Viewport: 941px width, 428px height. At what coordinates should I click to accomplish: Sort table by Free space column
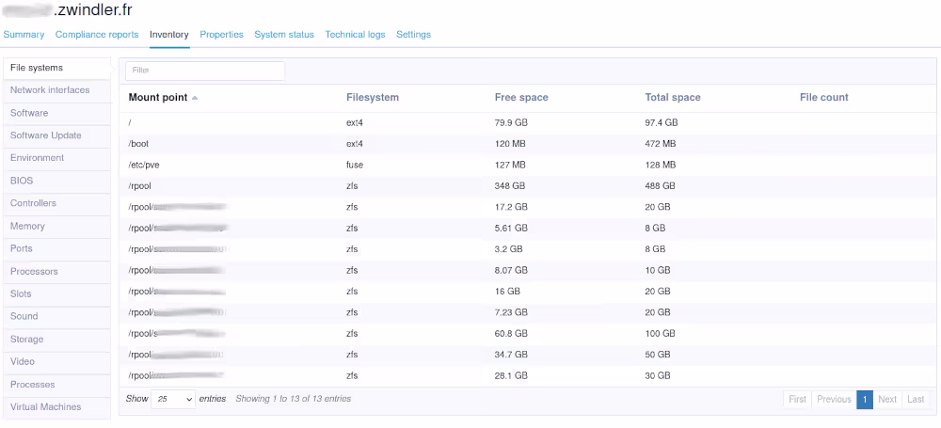pyautogui.click(x=521, y=98)
